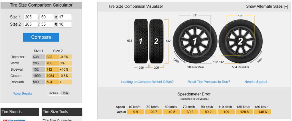292x121 pixels.
Task: Switch units to mm
Action: pyautogui.click(x=65, y=93)
